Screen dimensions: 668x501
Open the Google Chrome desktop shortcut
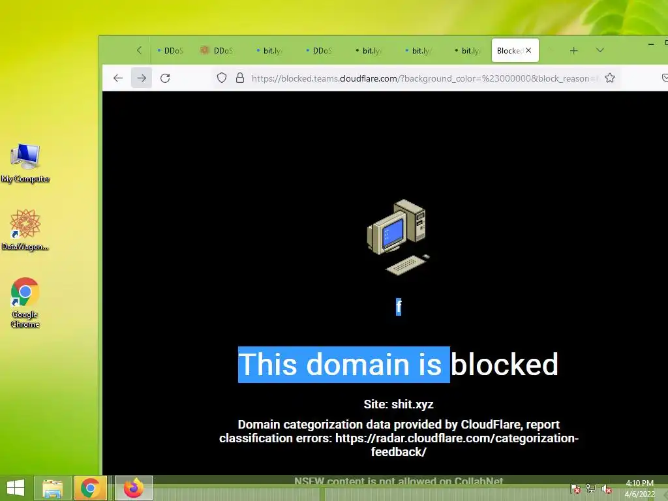(x=25, y=303)
